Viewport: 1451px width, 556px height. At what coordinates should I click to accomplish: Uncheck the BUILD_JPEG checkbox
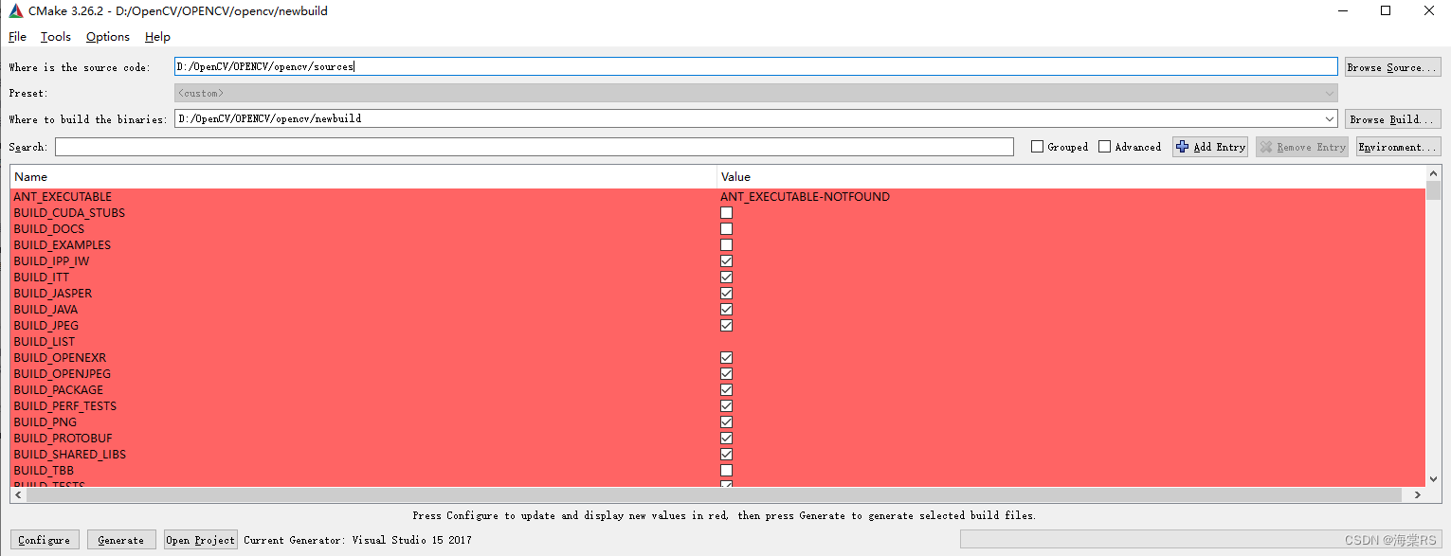tap(726, 326)
